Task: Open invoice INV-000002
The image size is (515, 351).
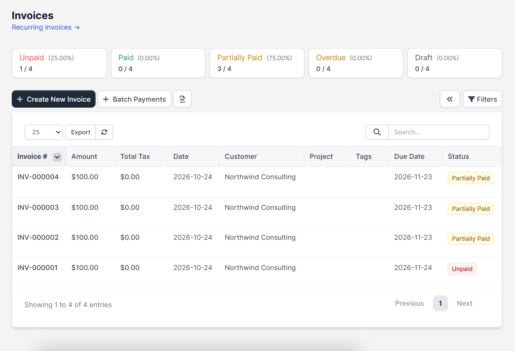Action: pyautogui.click(x=38, y=237)
